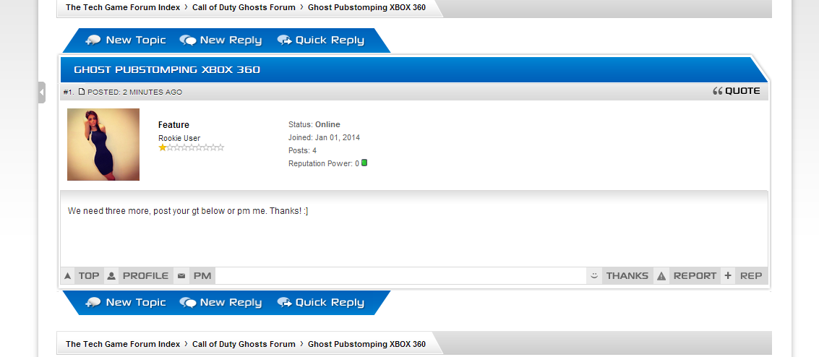Click the bottom New Reply label
Image resolution: width=819 pixels, height=357 pixels.
(x=231, y=303)
